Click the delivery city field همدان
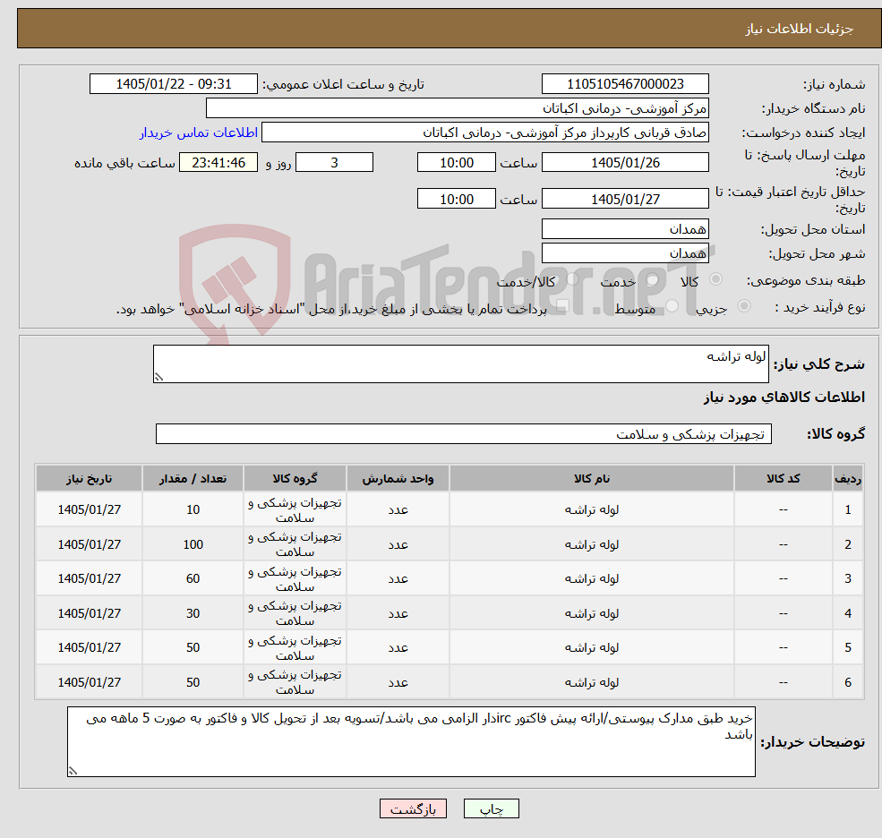The height and width of the screenshot is (838, 882). (x=625, y=253)
